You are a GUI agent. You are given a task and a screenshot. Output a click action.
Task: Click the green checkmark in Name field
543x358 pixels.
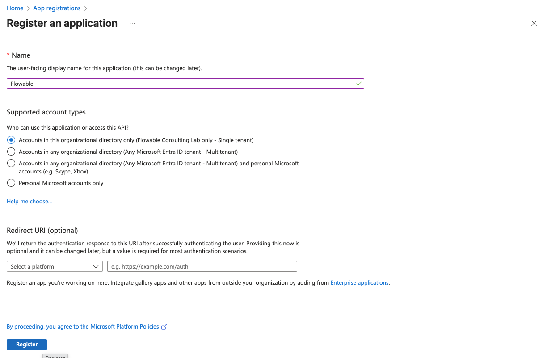(x=358, y=84)
